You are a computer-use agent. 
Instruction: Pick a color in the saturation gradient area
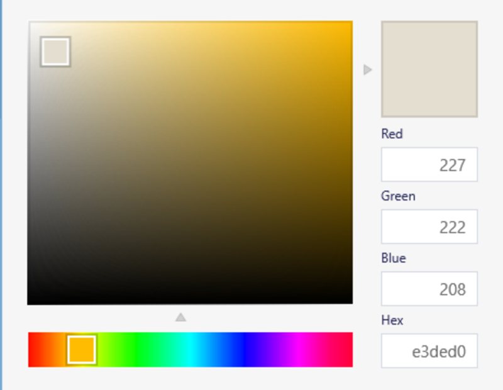tap(190, 163)
